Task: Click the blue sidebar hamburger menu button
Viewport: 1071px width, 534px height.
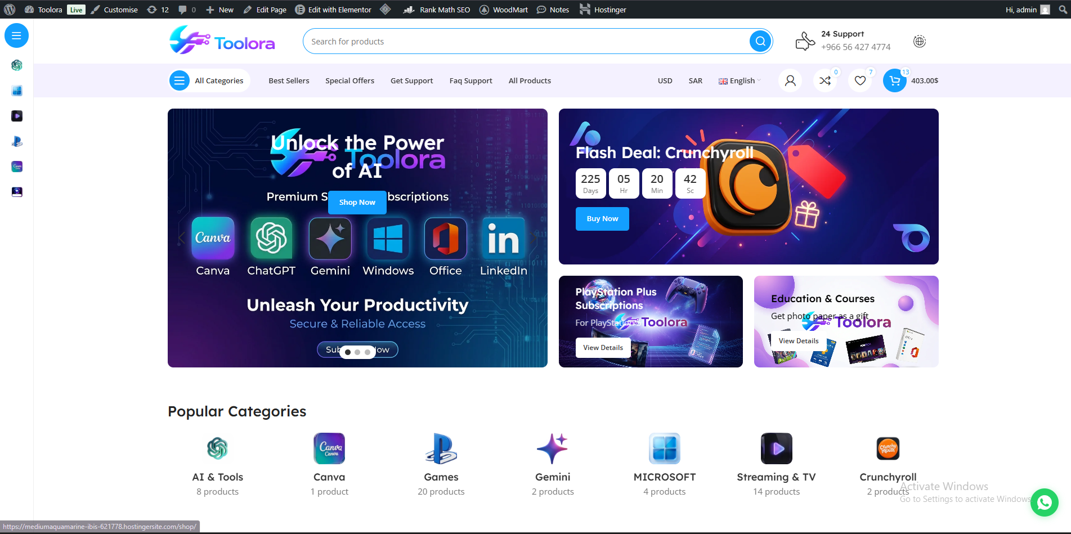Action: click(16, 35)
